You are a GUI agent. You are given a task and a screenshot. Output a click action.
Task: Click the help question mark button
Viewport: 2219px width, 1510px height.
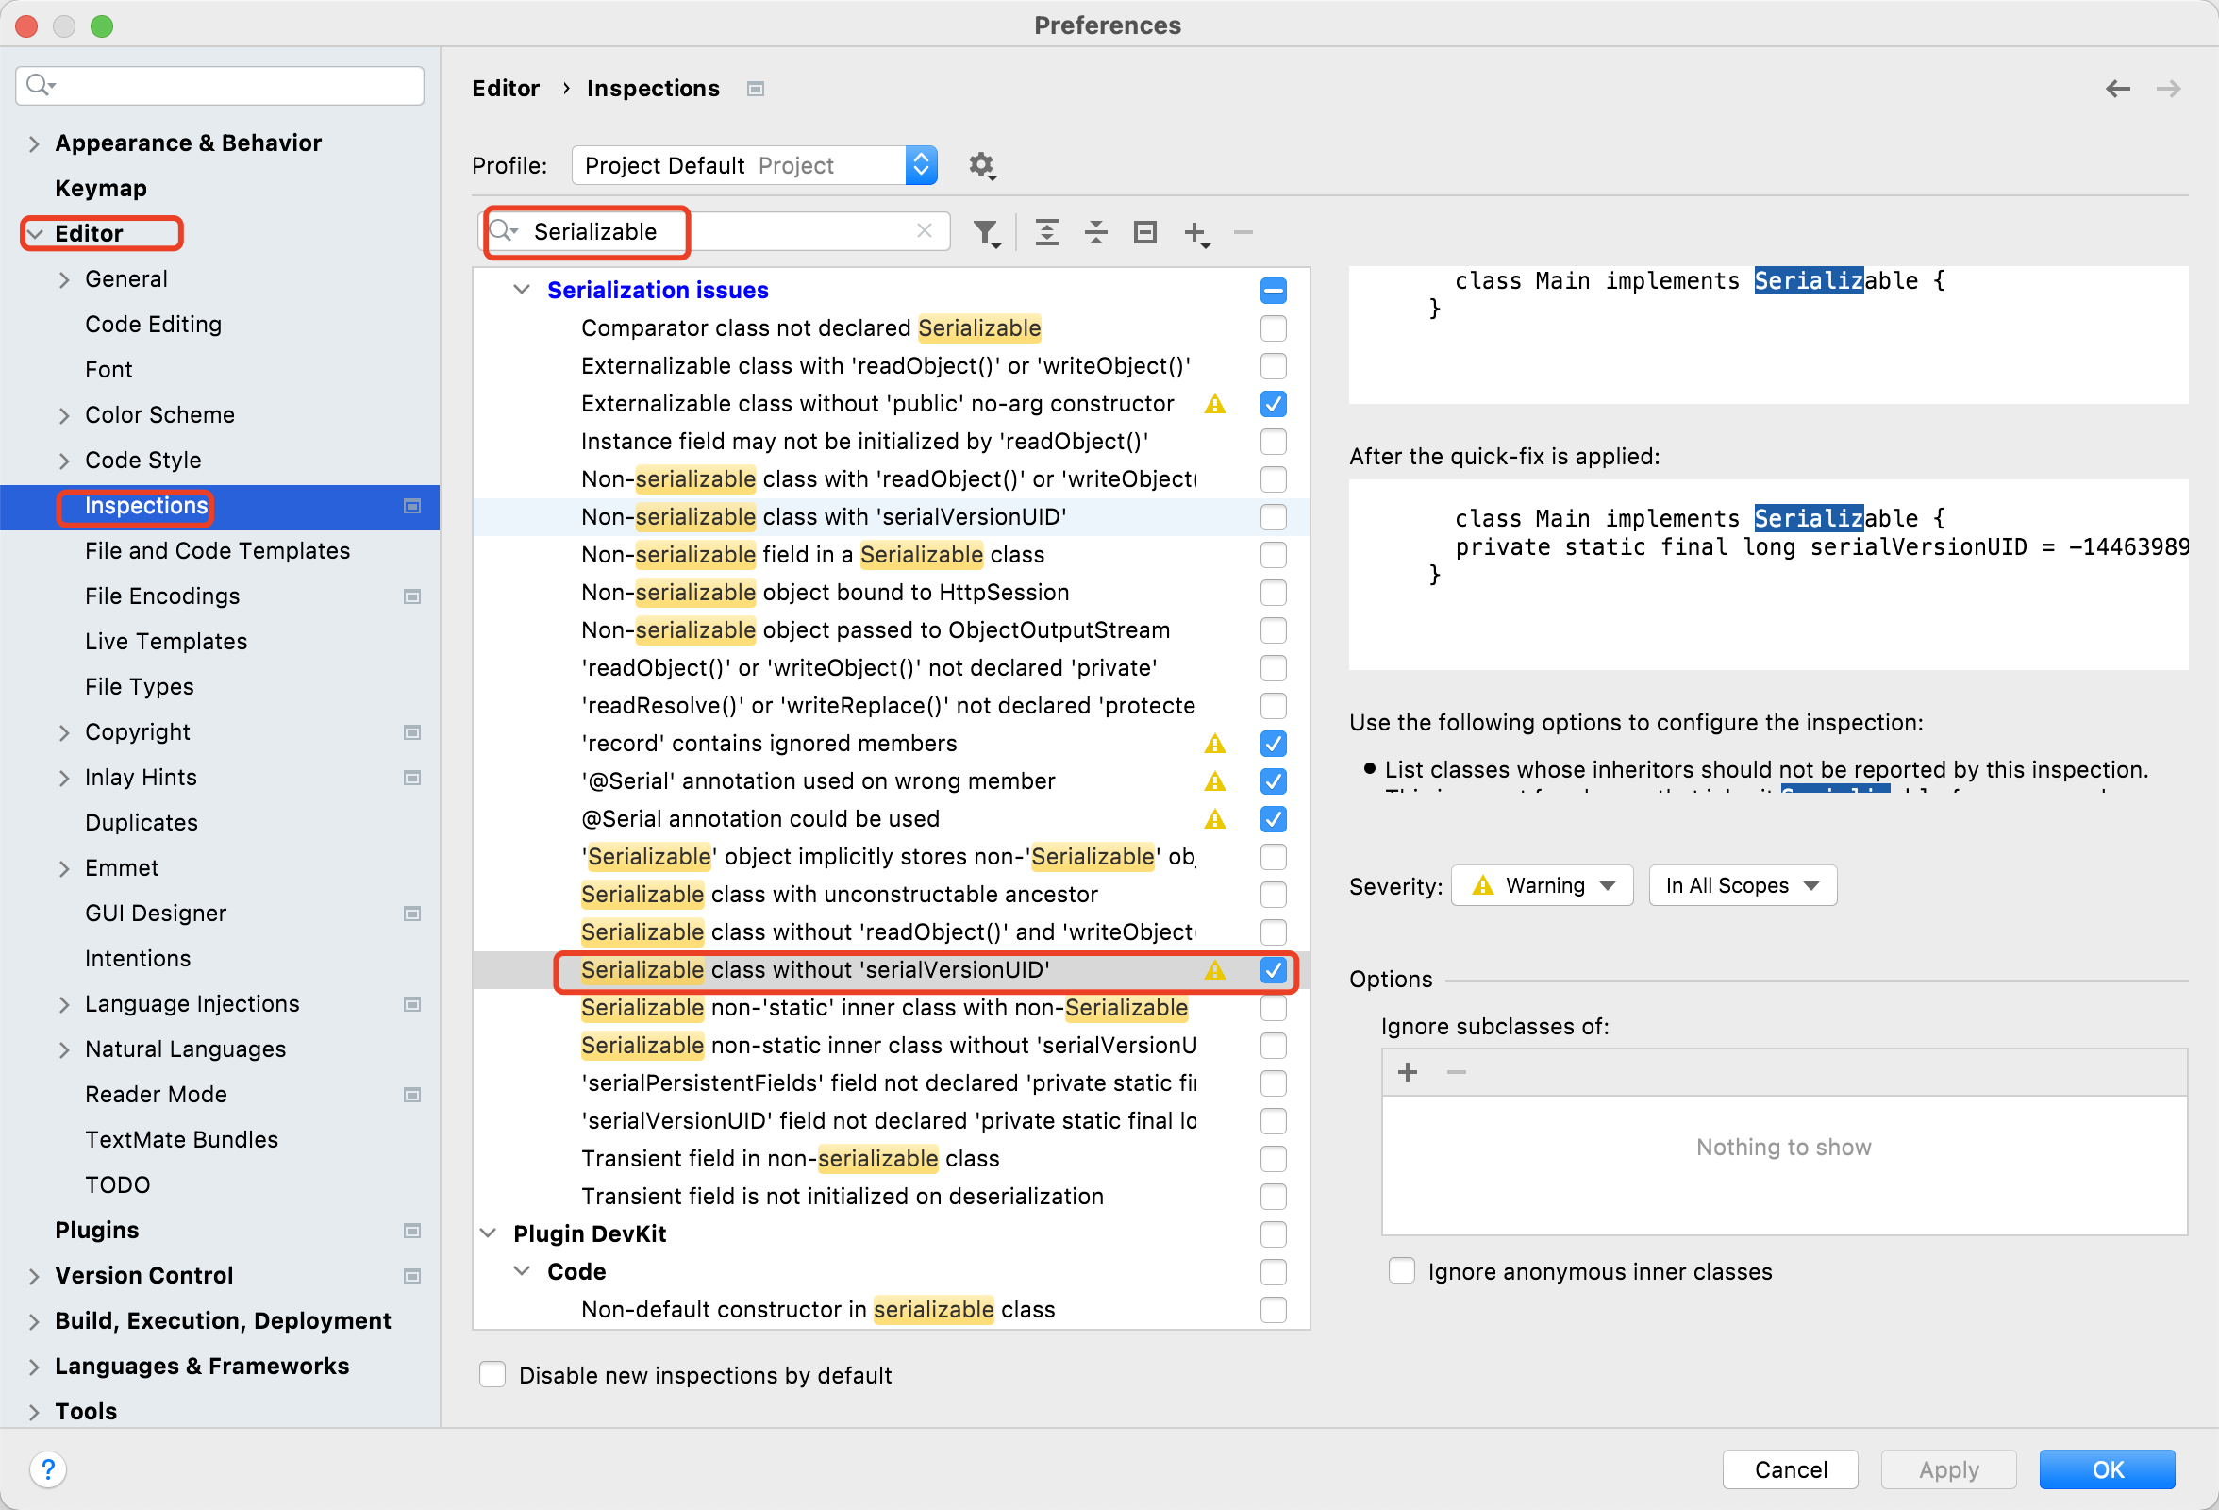[x=48, y=1468]
